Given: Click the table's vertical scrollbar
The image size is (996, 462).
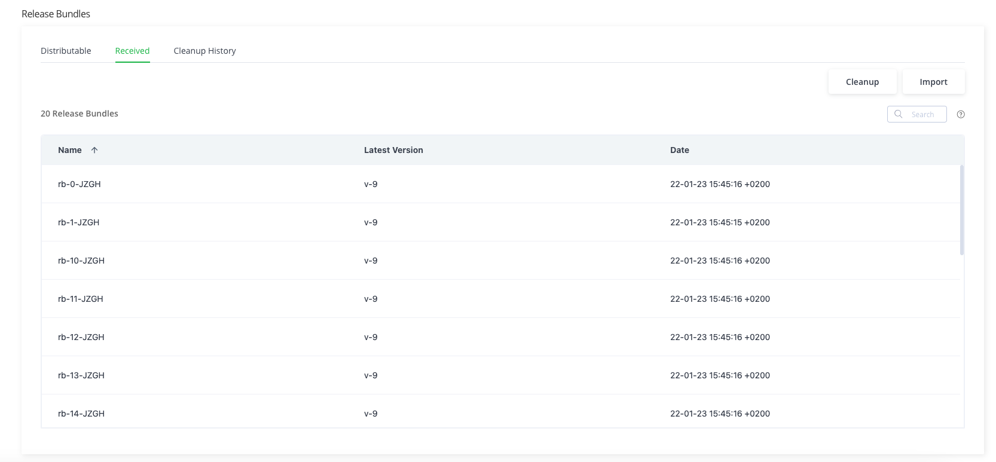Looking at the screenshot, I should pyautogui.click(x=962, y=210).
